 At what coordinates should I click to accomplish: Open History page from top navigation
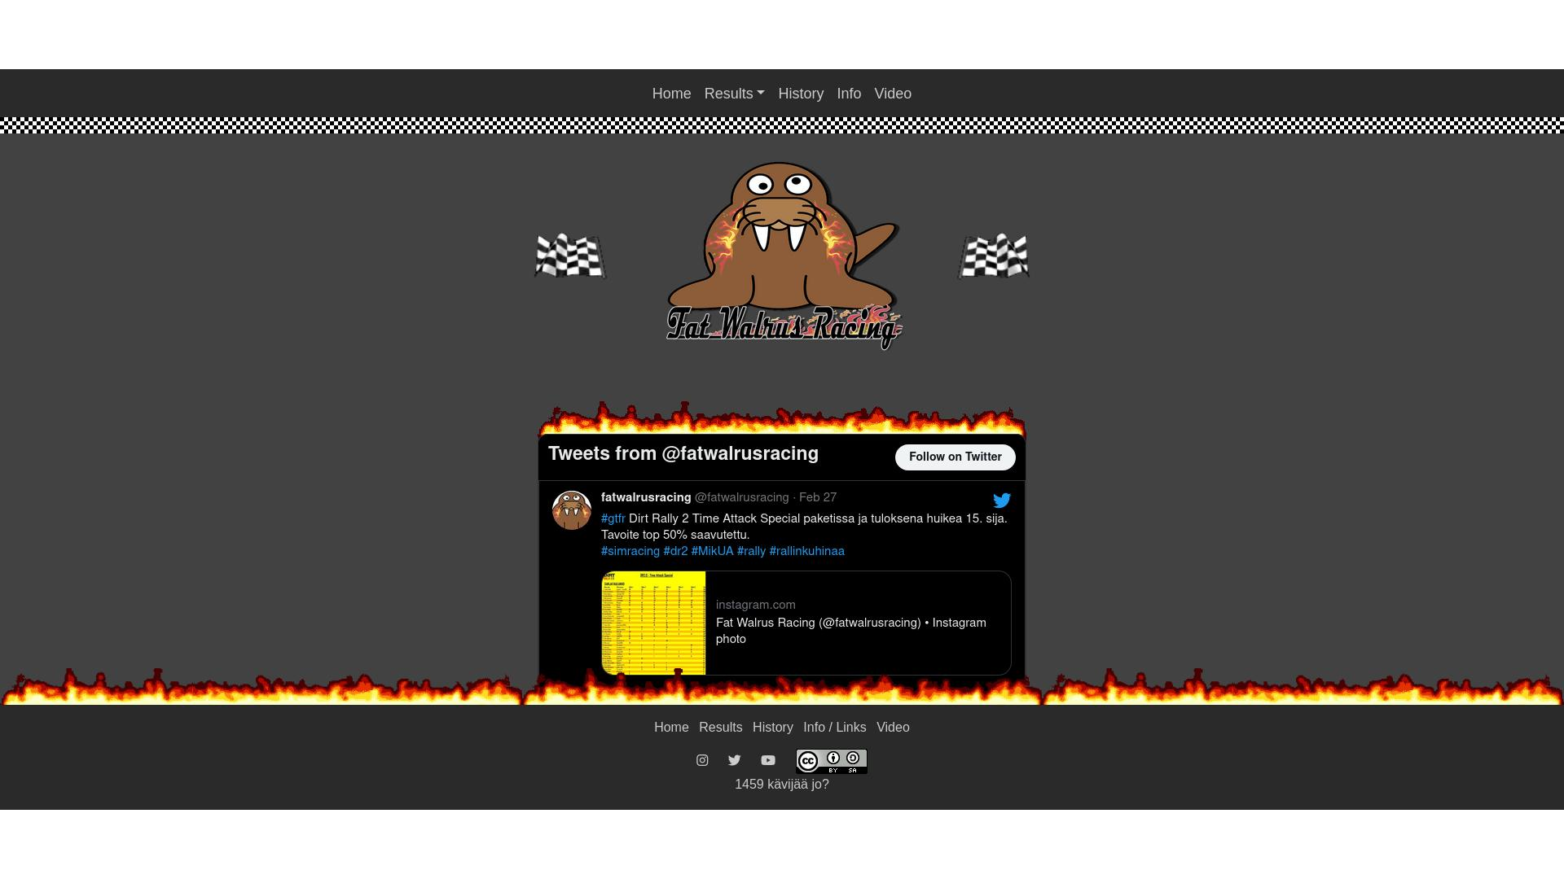tap(800, 94)
